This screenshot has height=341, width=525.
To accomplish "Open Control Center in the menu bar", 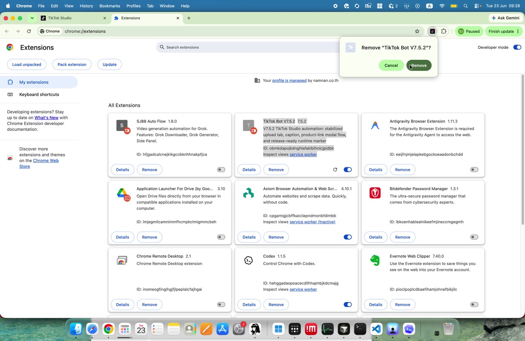I will [x=477, y=6].
